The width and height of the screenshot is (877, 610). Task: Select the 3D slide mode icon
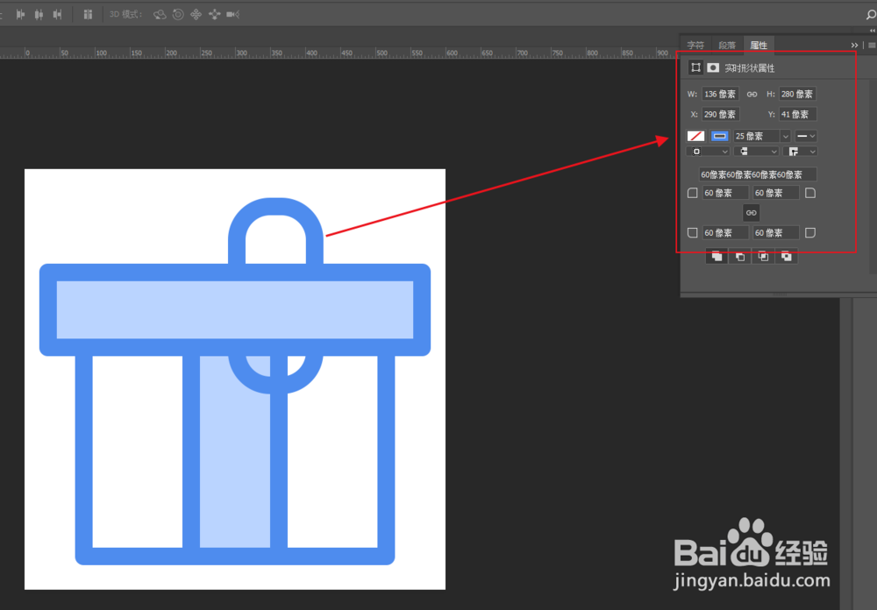click(x=214, y=15)
